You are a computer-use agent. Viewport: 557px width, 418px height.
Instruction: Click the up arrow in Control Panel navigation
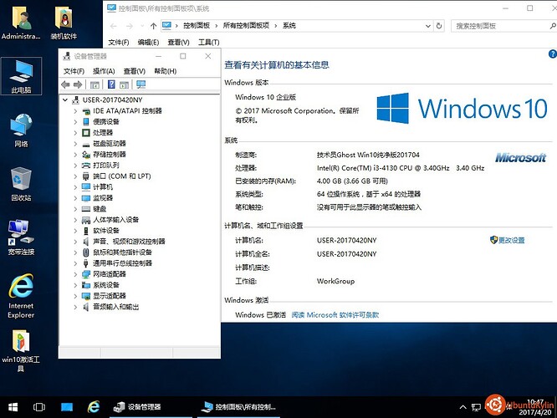153,26
